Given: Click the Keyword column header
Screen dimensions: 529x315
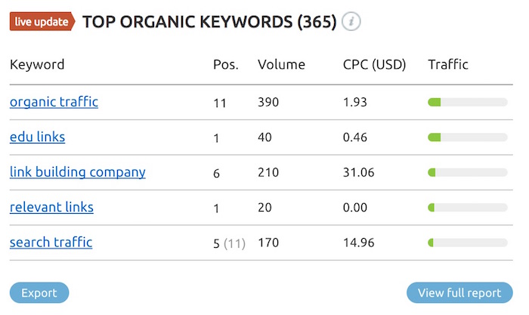Looking at the screenshot, I should tap(37, 64).
